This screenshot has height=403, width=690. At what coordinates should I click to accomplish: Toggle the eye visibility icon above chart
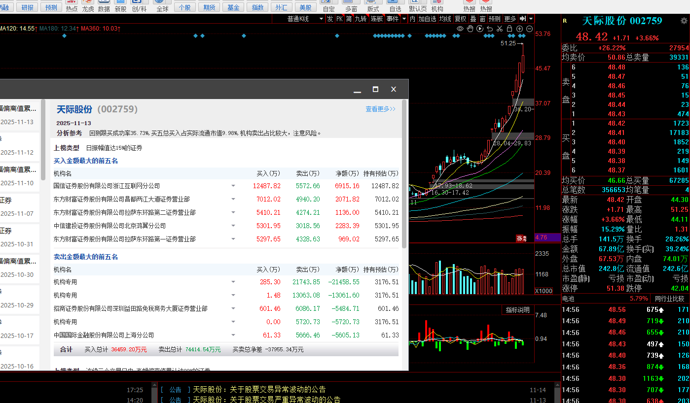coord(460,29)
